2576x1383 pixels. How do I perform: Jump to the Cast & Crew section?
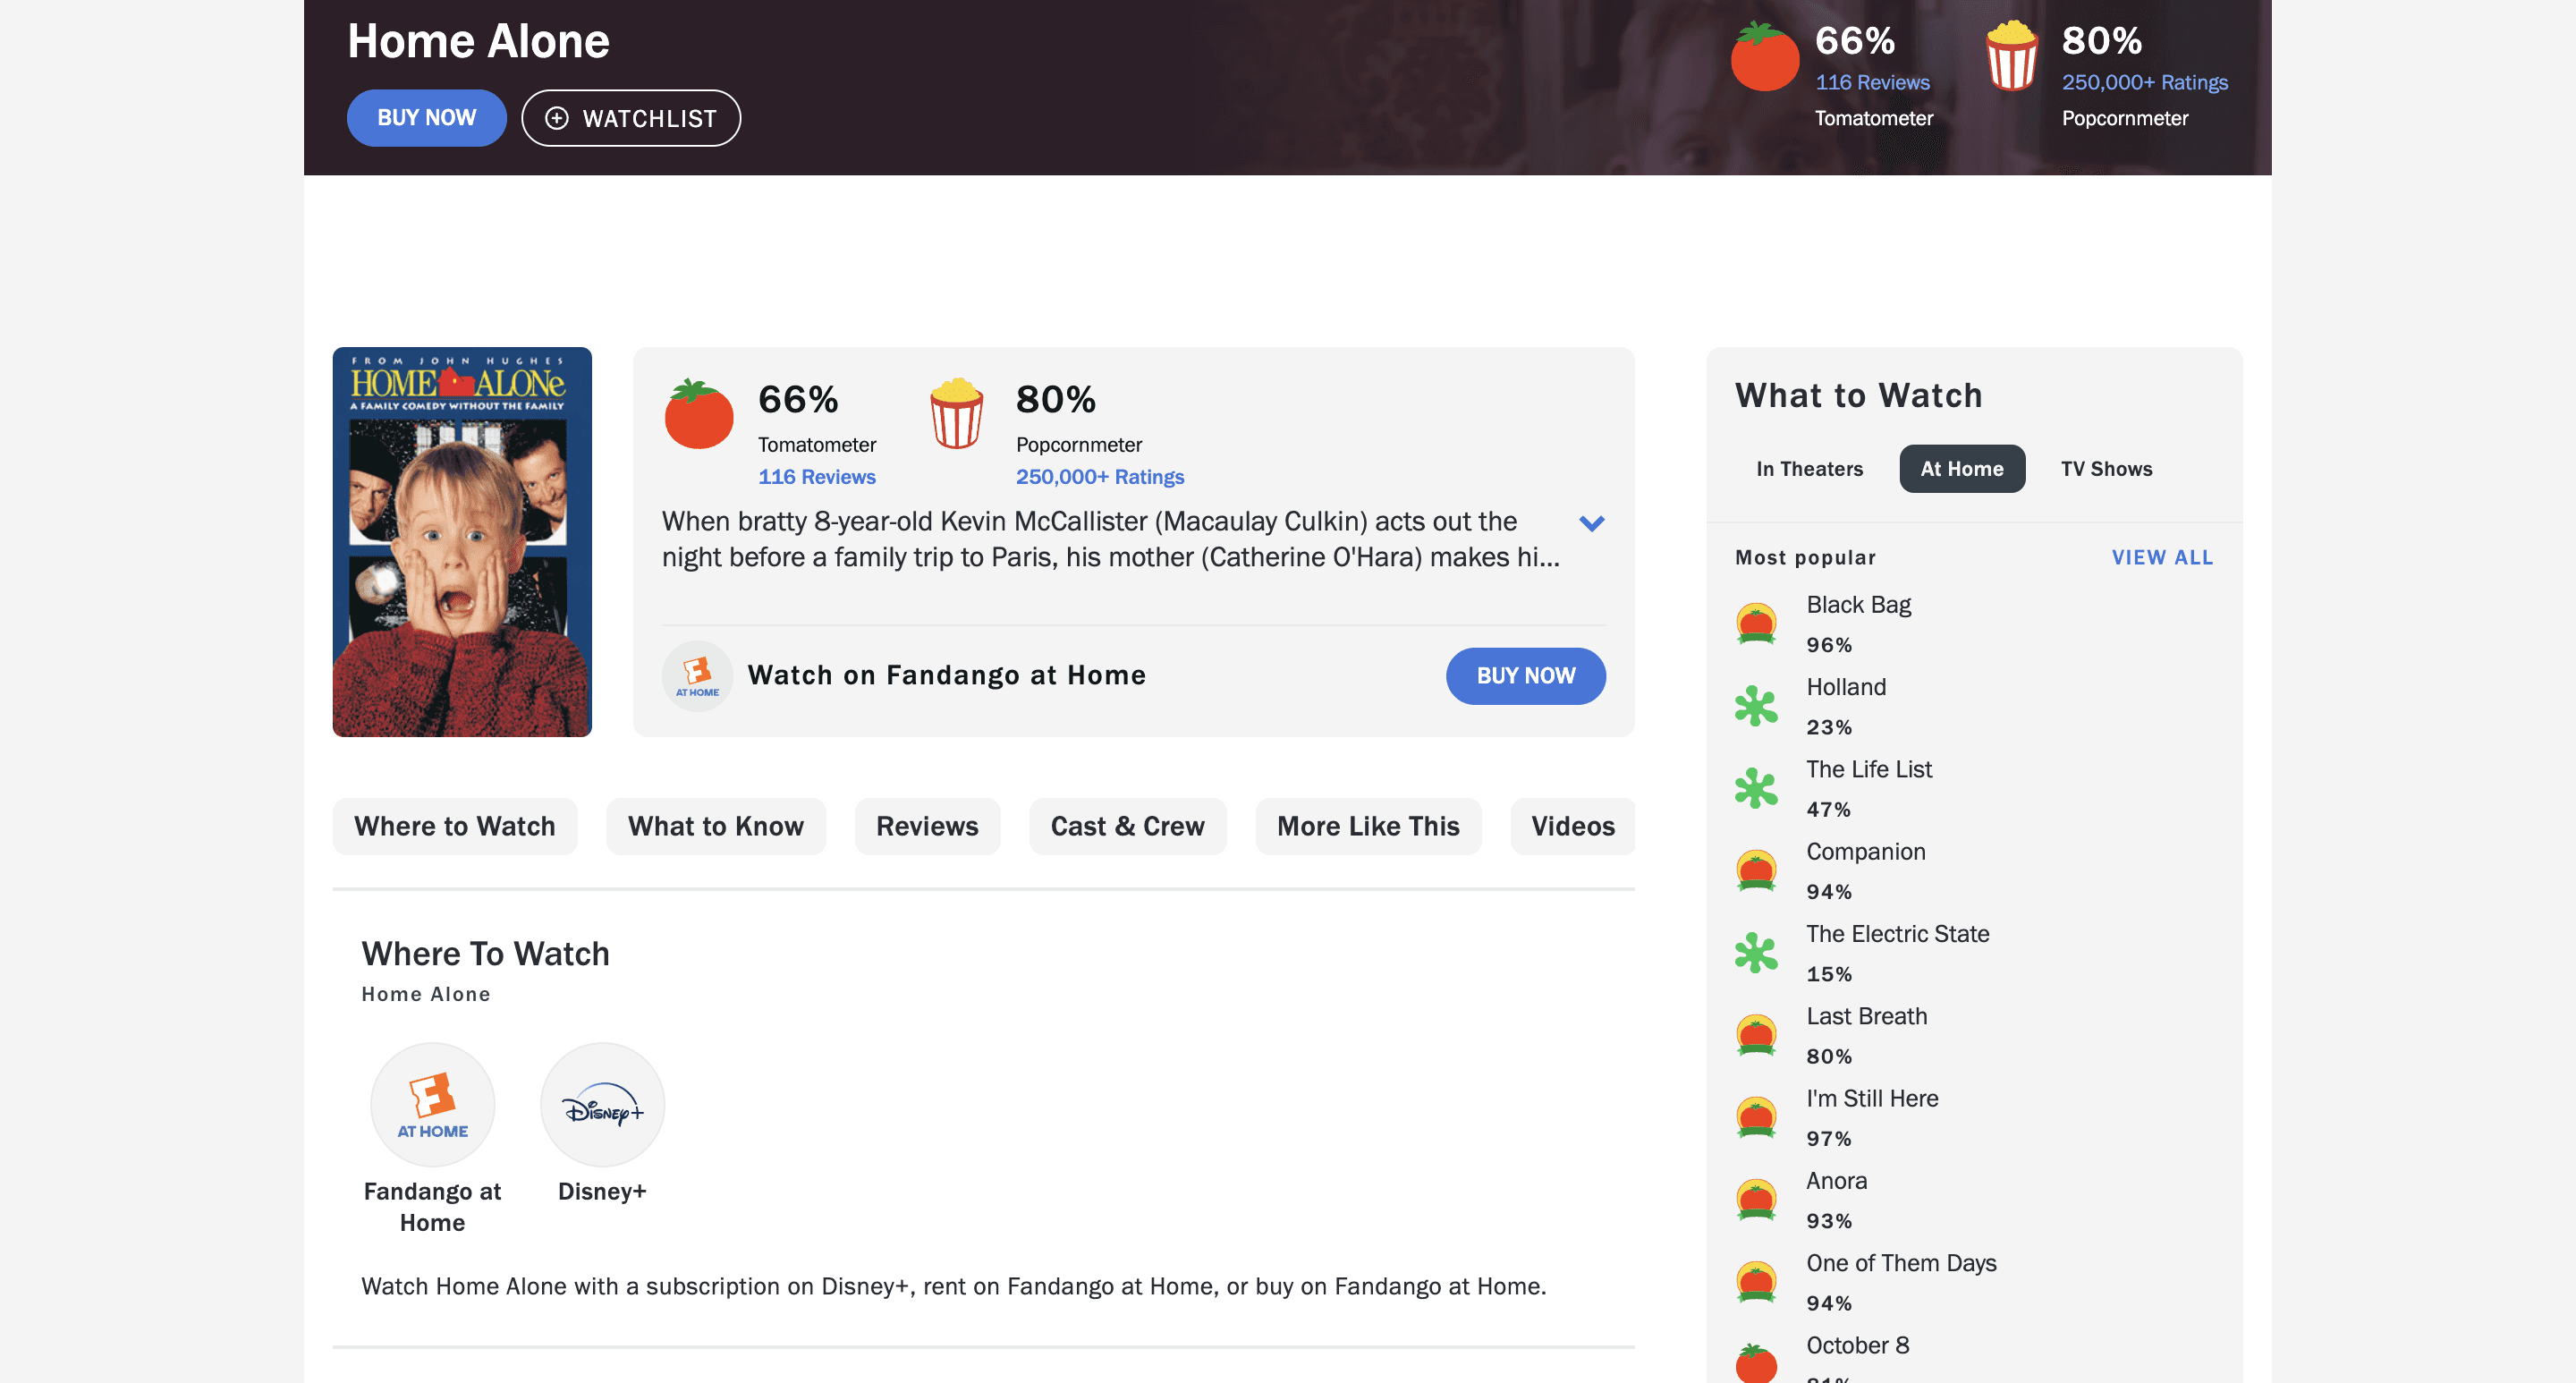(1127, 826)
